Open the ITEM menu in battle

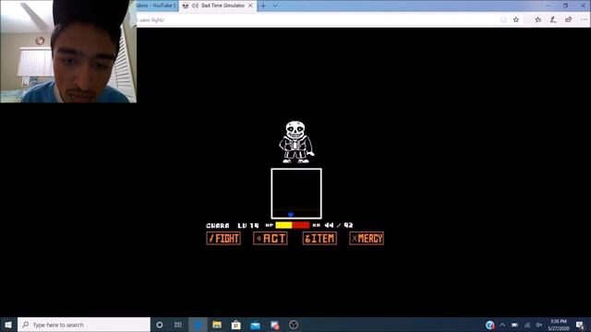click(x=320, y=238)
